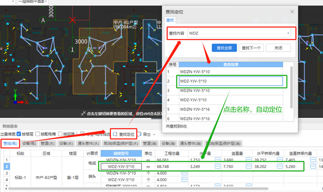Screen dimensions: 323x192
Task: Select result row 2 WDZ-YJV-5*10
Action: pos(231,81)
